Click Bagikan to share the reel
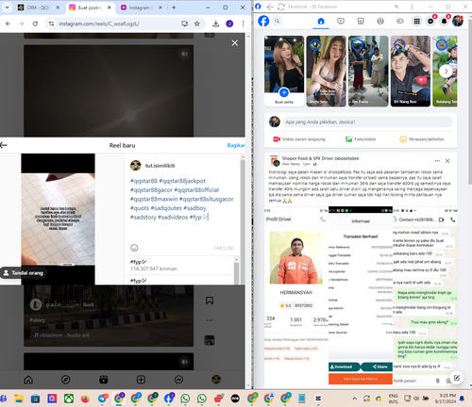The width and height of the screenshot is (472, 407). 236,145
